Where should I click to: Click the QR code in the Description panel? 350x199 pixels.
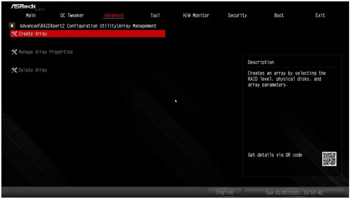(x=329, y=159)
